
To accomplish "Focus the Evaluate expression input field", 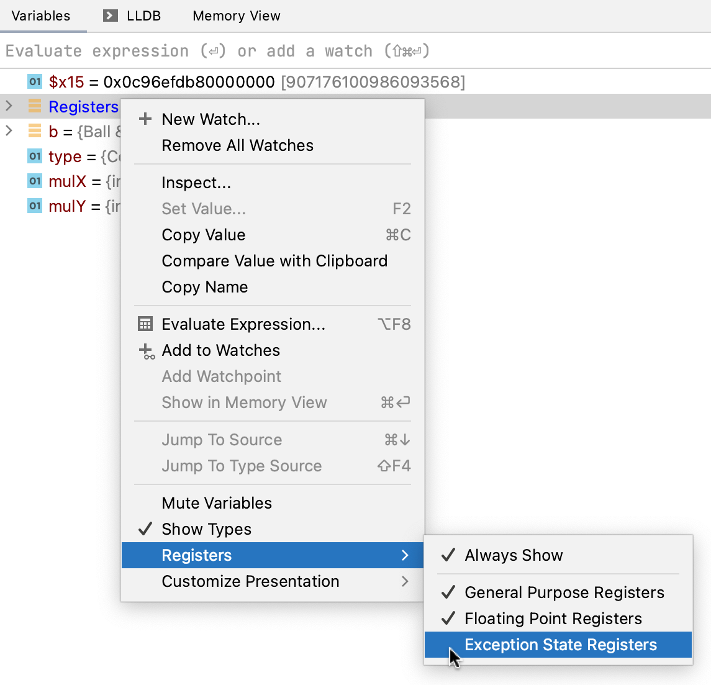I will point(310,51).
